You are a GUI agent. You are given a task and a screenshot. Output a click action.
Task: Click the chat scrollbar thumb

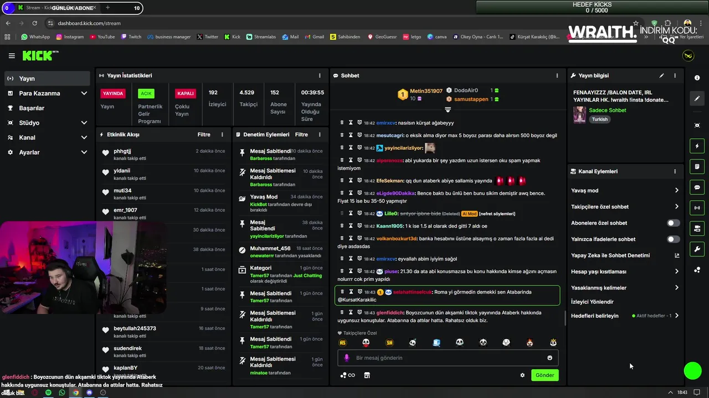coord(565,318)
